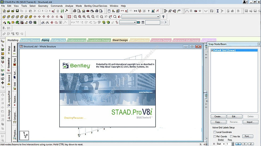Click the Freq. number input field
The height and width of the screenshot is (146, 261).
click(229, 144)
